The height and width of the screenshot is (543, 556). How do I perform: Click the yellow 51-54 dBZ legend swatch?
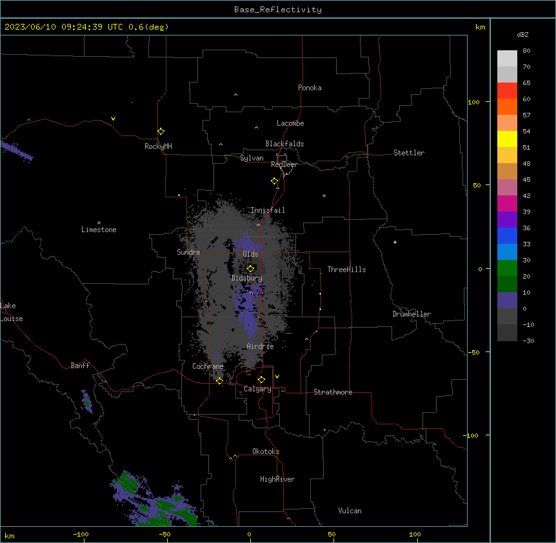(x=507, y=139)
